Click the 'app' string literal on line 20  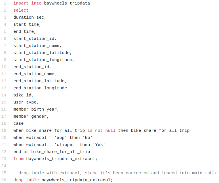(61, 137)
